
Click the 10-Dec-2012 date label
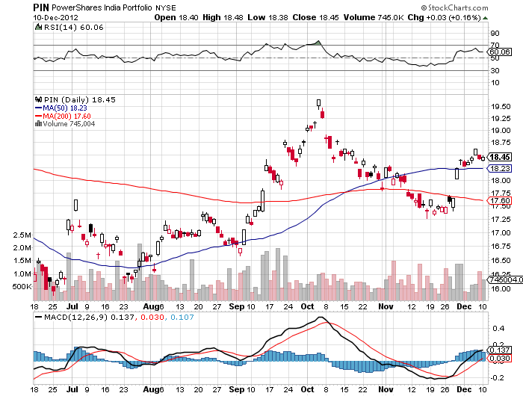pos(55,17)
